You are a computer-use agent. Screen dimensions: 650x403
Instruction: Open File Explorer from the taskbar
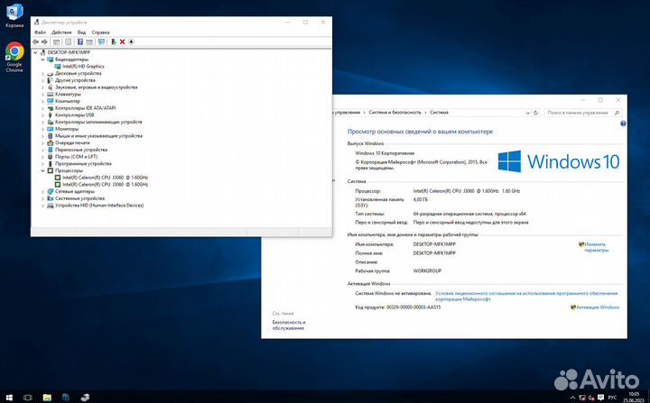point(47,398)
